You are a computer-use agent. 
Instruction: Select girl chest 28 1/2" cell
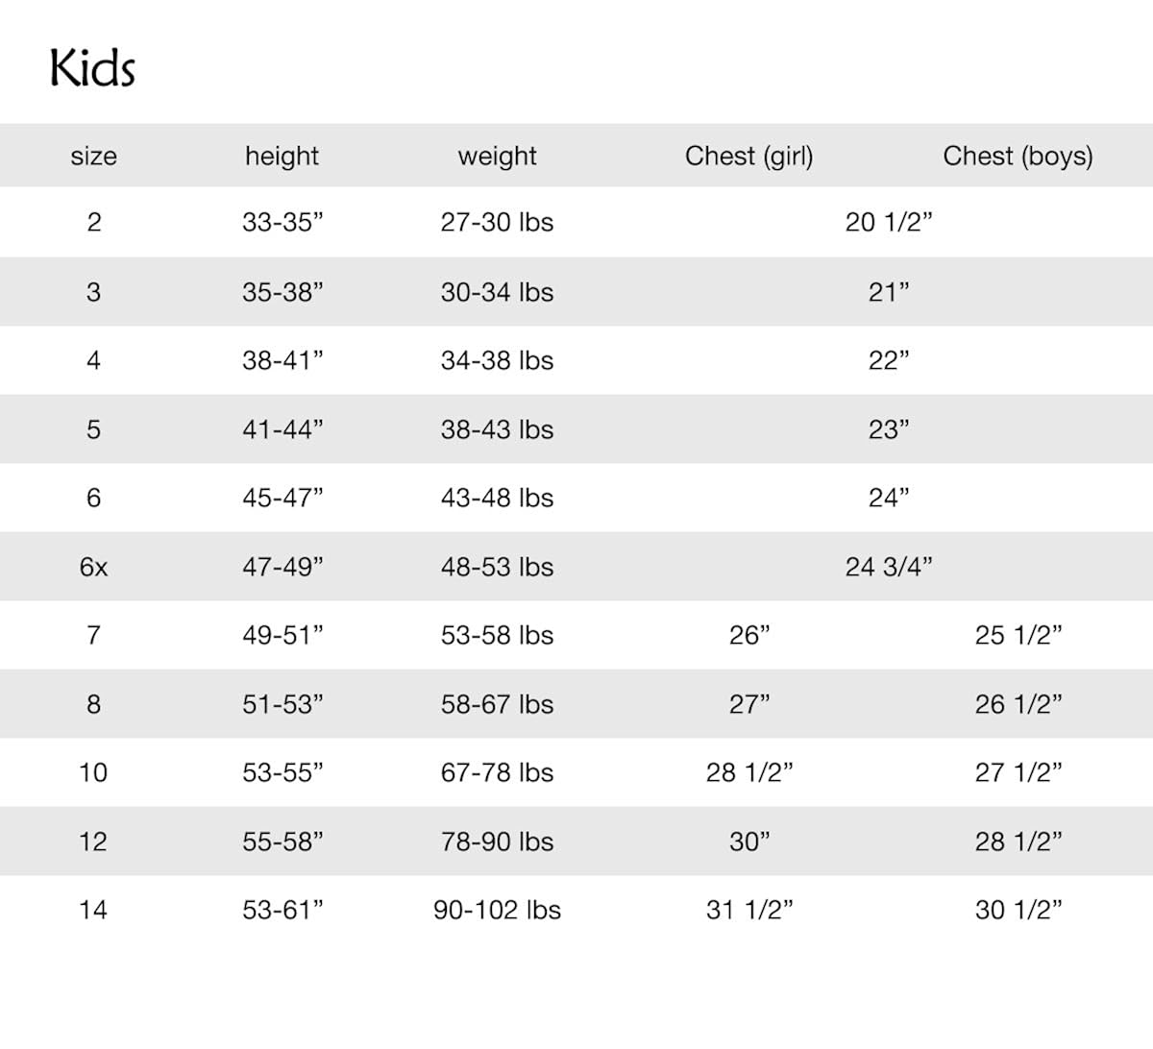pyautogui.click(x=749, y=772)
